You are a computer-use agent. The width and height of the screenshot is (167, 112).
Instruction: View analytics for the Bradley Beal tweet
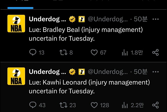point(125,52)
